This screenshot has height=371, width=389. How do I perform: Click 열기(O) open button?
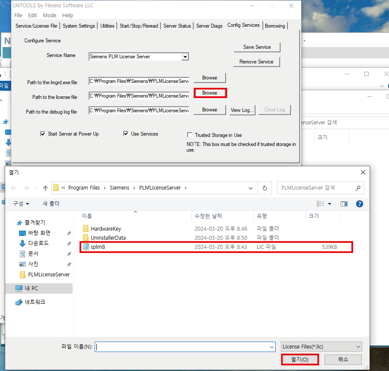300,360
